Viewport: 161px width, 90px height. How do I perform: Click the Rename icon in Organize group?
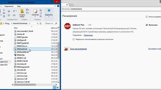click(14, 15)
